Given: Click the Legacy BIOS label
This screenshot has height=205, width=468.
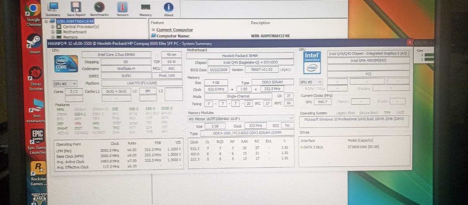Looking at the screenshot, I should tap(285, 70).
